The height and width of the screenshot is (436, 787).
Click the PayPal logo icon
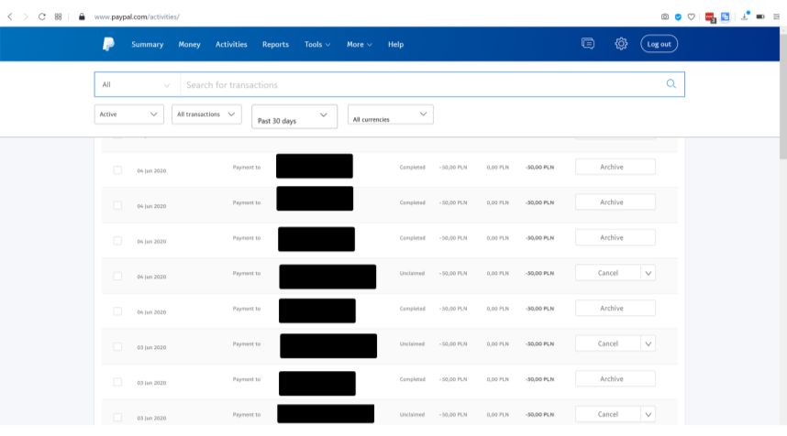coord(108,44)
